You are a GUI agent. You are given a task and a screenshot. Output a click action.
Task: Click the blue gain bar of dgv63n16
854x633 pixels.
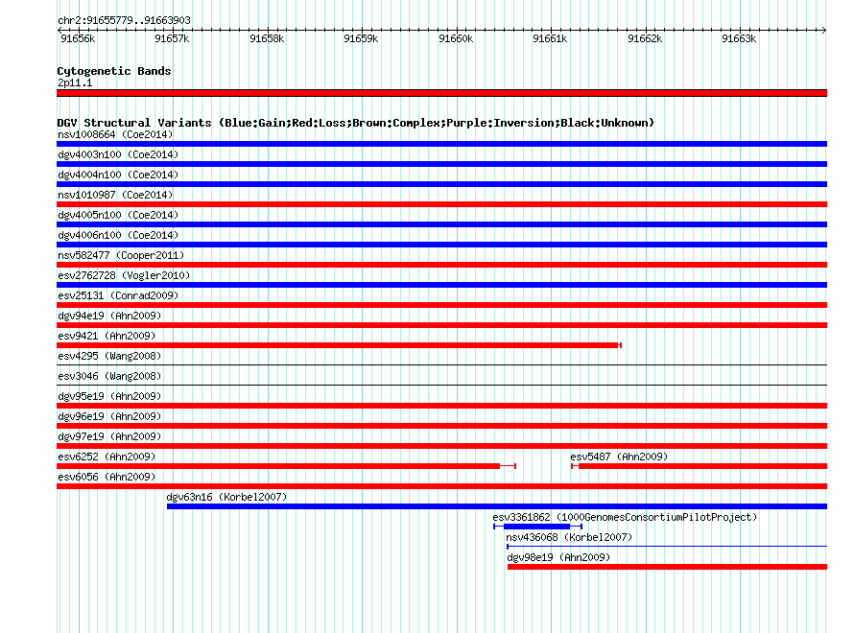coord(497,506)
